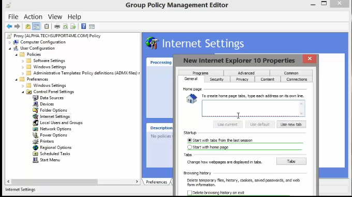Click the Regional Options globe icon
The image size is (352, 197).
pyautogui.click(x=36, y=147)
